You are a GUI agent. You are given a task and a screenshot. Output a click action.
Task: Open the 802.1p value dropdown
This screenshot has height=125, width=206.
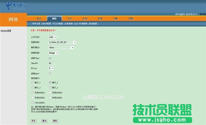pos(51,68)
